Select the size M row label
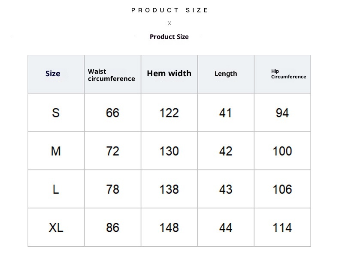The width and height of the screenshot is (339, 254). point(56,151)
